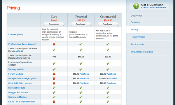Screen dimensions: 175x105
Task: Click the Got a Question? heading
Action: [x=152, y=5]
